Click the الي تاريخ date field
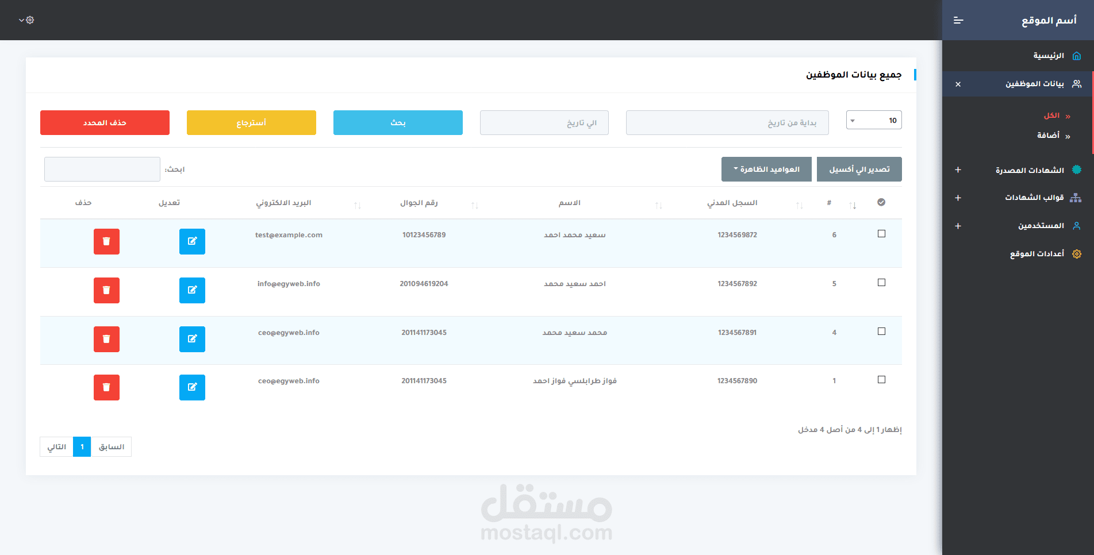1094x555 pixels. tap(544, 123)
